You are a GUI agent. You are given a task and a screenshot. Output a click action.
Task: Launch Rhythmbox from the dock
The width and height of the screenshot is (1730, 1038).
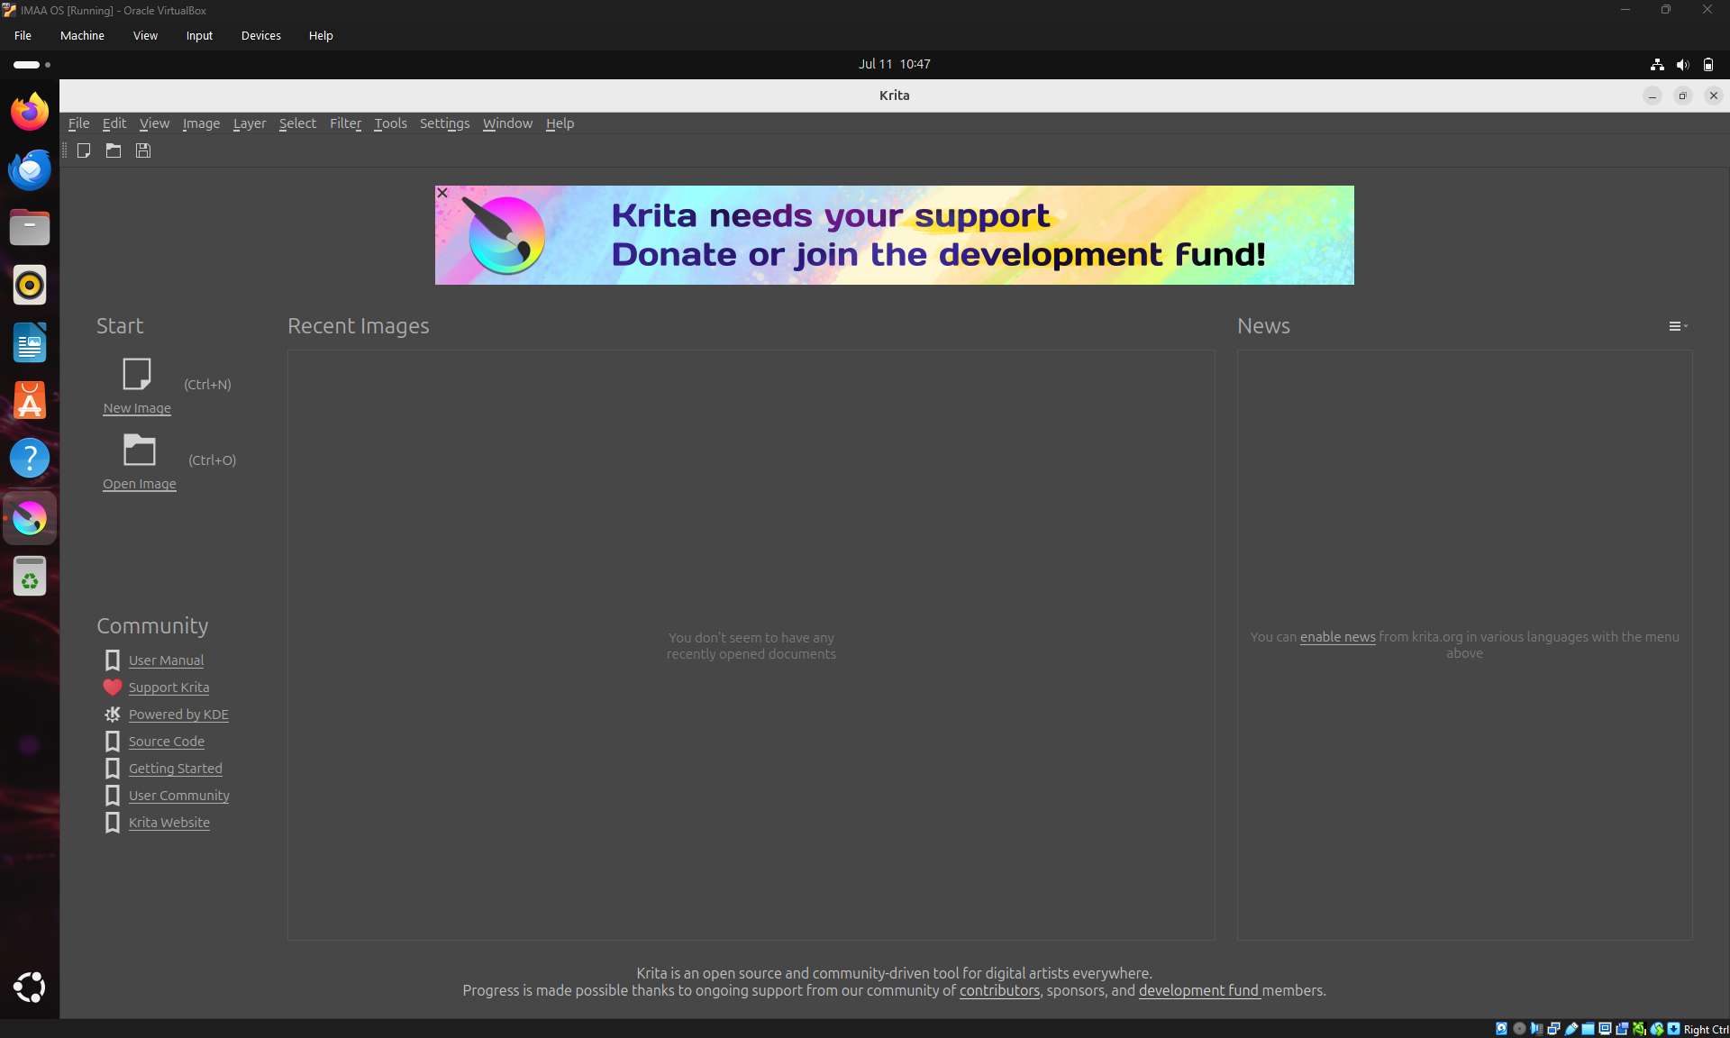(x=30, y=285)
